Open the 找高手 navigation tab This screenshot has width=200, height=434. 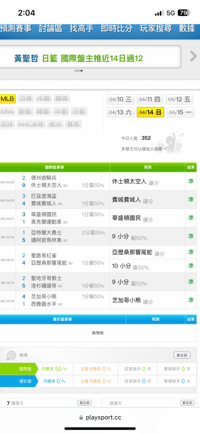pos(82,28)
